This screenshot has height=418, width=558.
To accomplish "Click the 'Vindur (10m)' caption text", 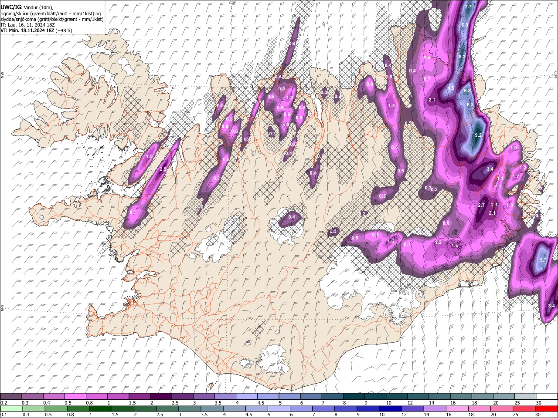I will (x=38, y=7).
